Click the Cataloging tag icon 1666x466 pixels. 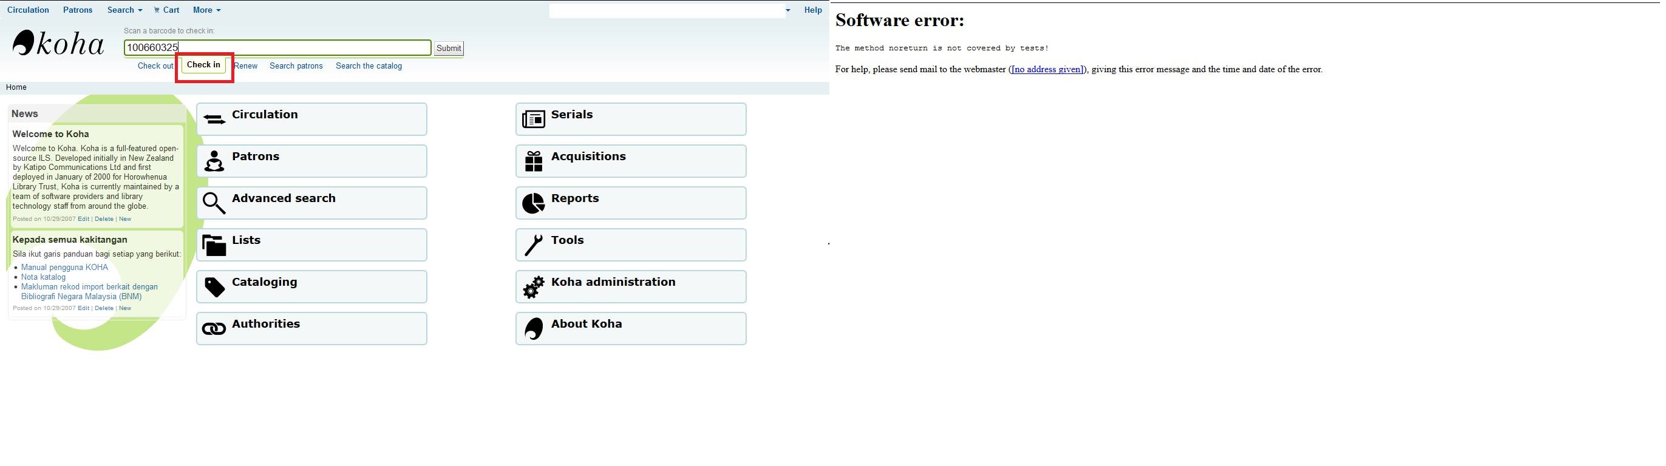tap(214, 287)
